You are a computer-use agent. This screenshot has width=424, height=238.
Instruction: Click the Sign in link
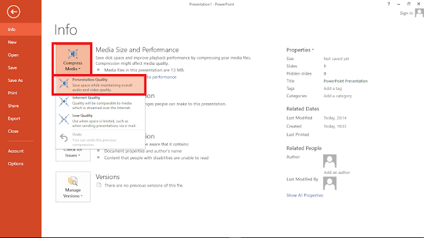406,13
